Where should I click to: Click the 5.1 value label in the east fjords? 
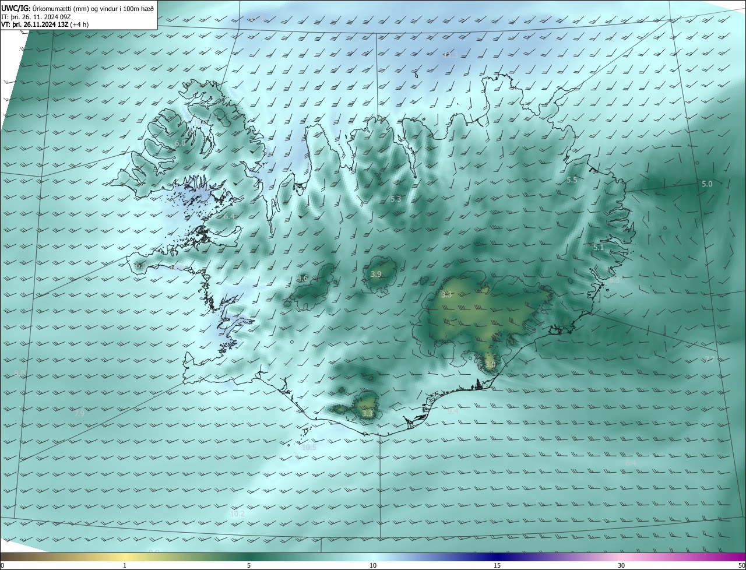click(599, 248)
